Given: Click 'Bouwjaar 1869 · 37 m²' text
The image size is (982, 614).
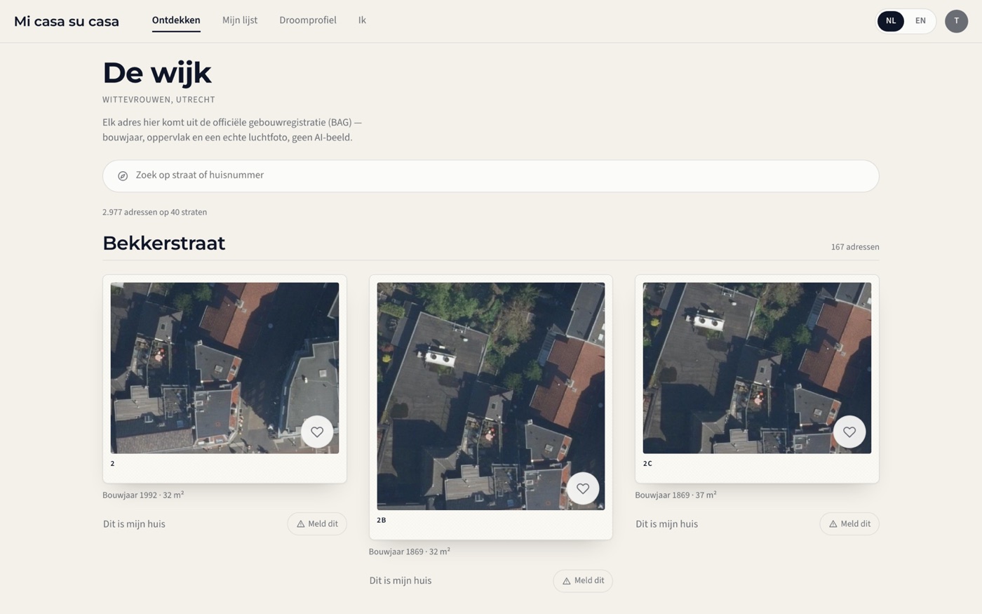Looking at the screenshot, I should [x=675, y=495].
